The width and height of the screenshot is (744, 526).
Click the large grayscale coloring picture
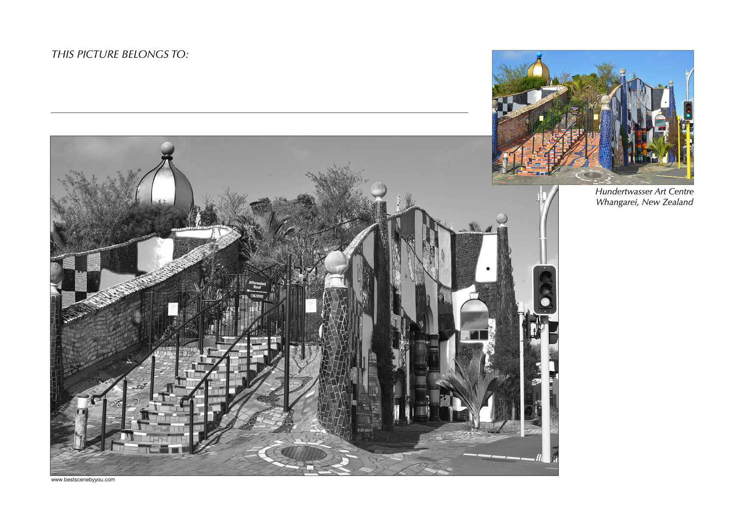pyautogui.click(x=304, y=305)
